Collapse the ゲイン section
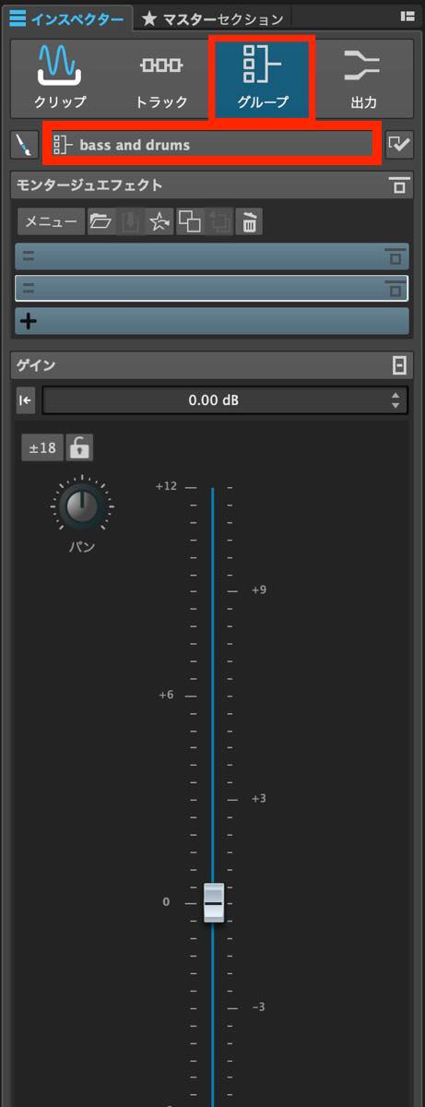The image size is (425, 1107). coord(399,366)
